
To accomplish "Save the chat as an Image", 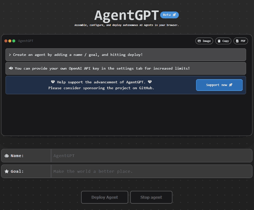I will [204, 41].
